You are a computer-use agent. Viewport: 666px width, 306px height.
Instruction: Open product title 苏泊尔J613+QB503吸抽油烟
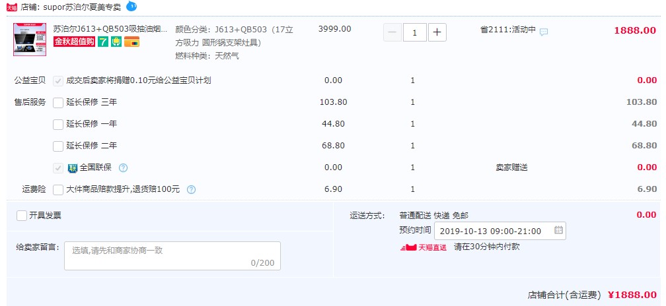point(110,29)
